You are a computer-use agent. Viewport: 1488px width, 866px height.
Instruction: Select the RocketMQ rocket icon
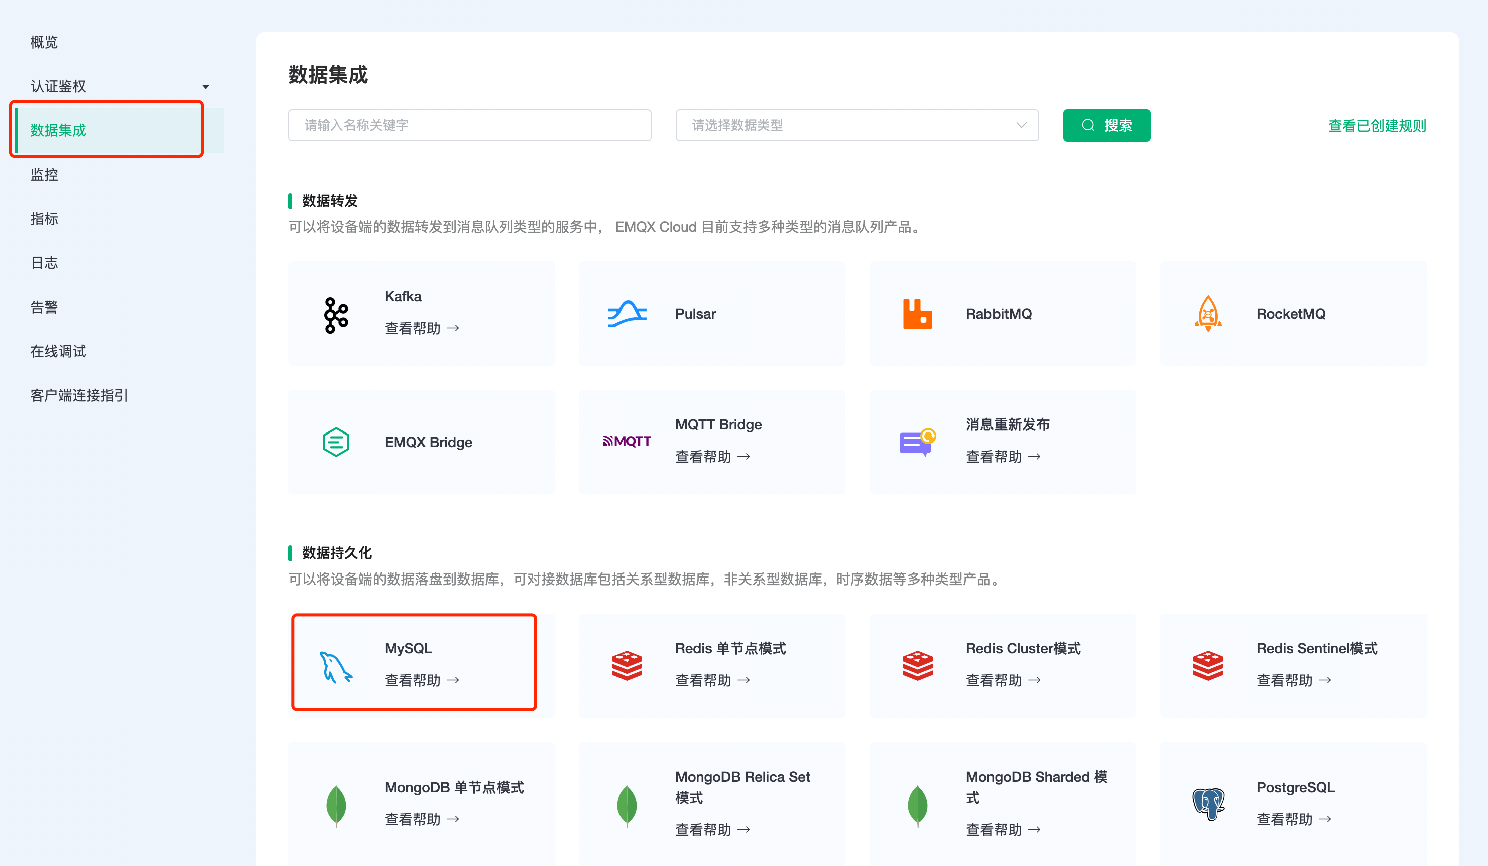pos(1208,314)
